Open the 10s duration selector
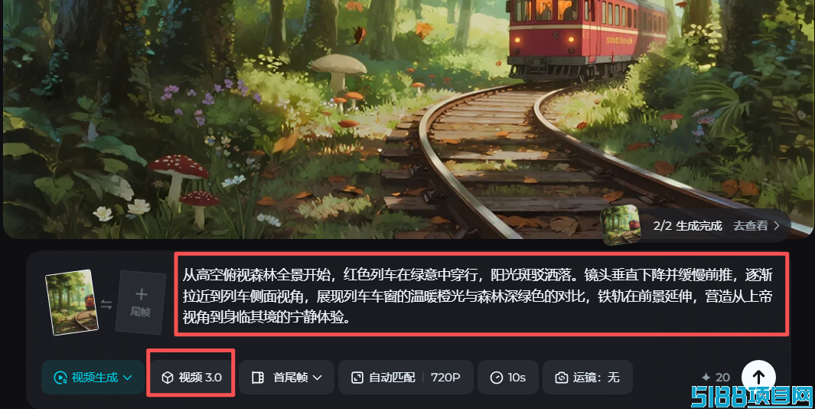 pyautogui.click(x=508, y=378)
